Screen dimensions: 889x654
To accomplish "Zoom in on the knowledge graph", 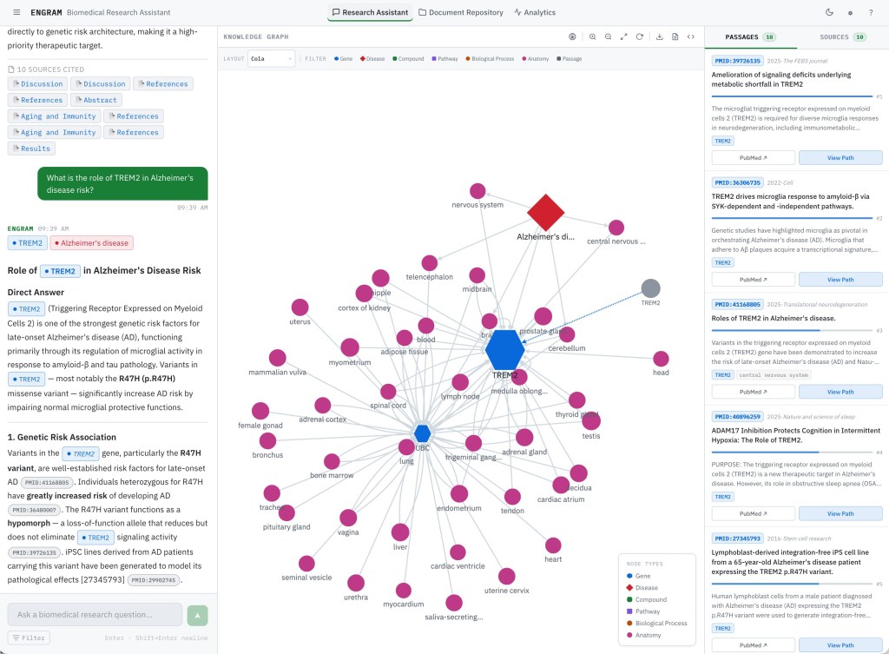I will [x=592, y=36].
